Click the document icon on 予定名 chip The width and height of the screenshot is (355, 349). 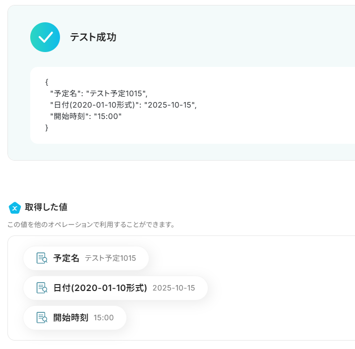(42, 258)
